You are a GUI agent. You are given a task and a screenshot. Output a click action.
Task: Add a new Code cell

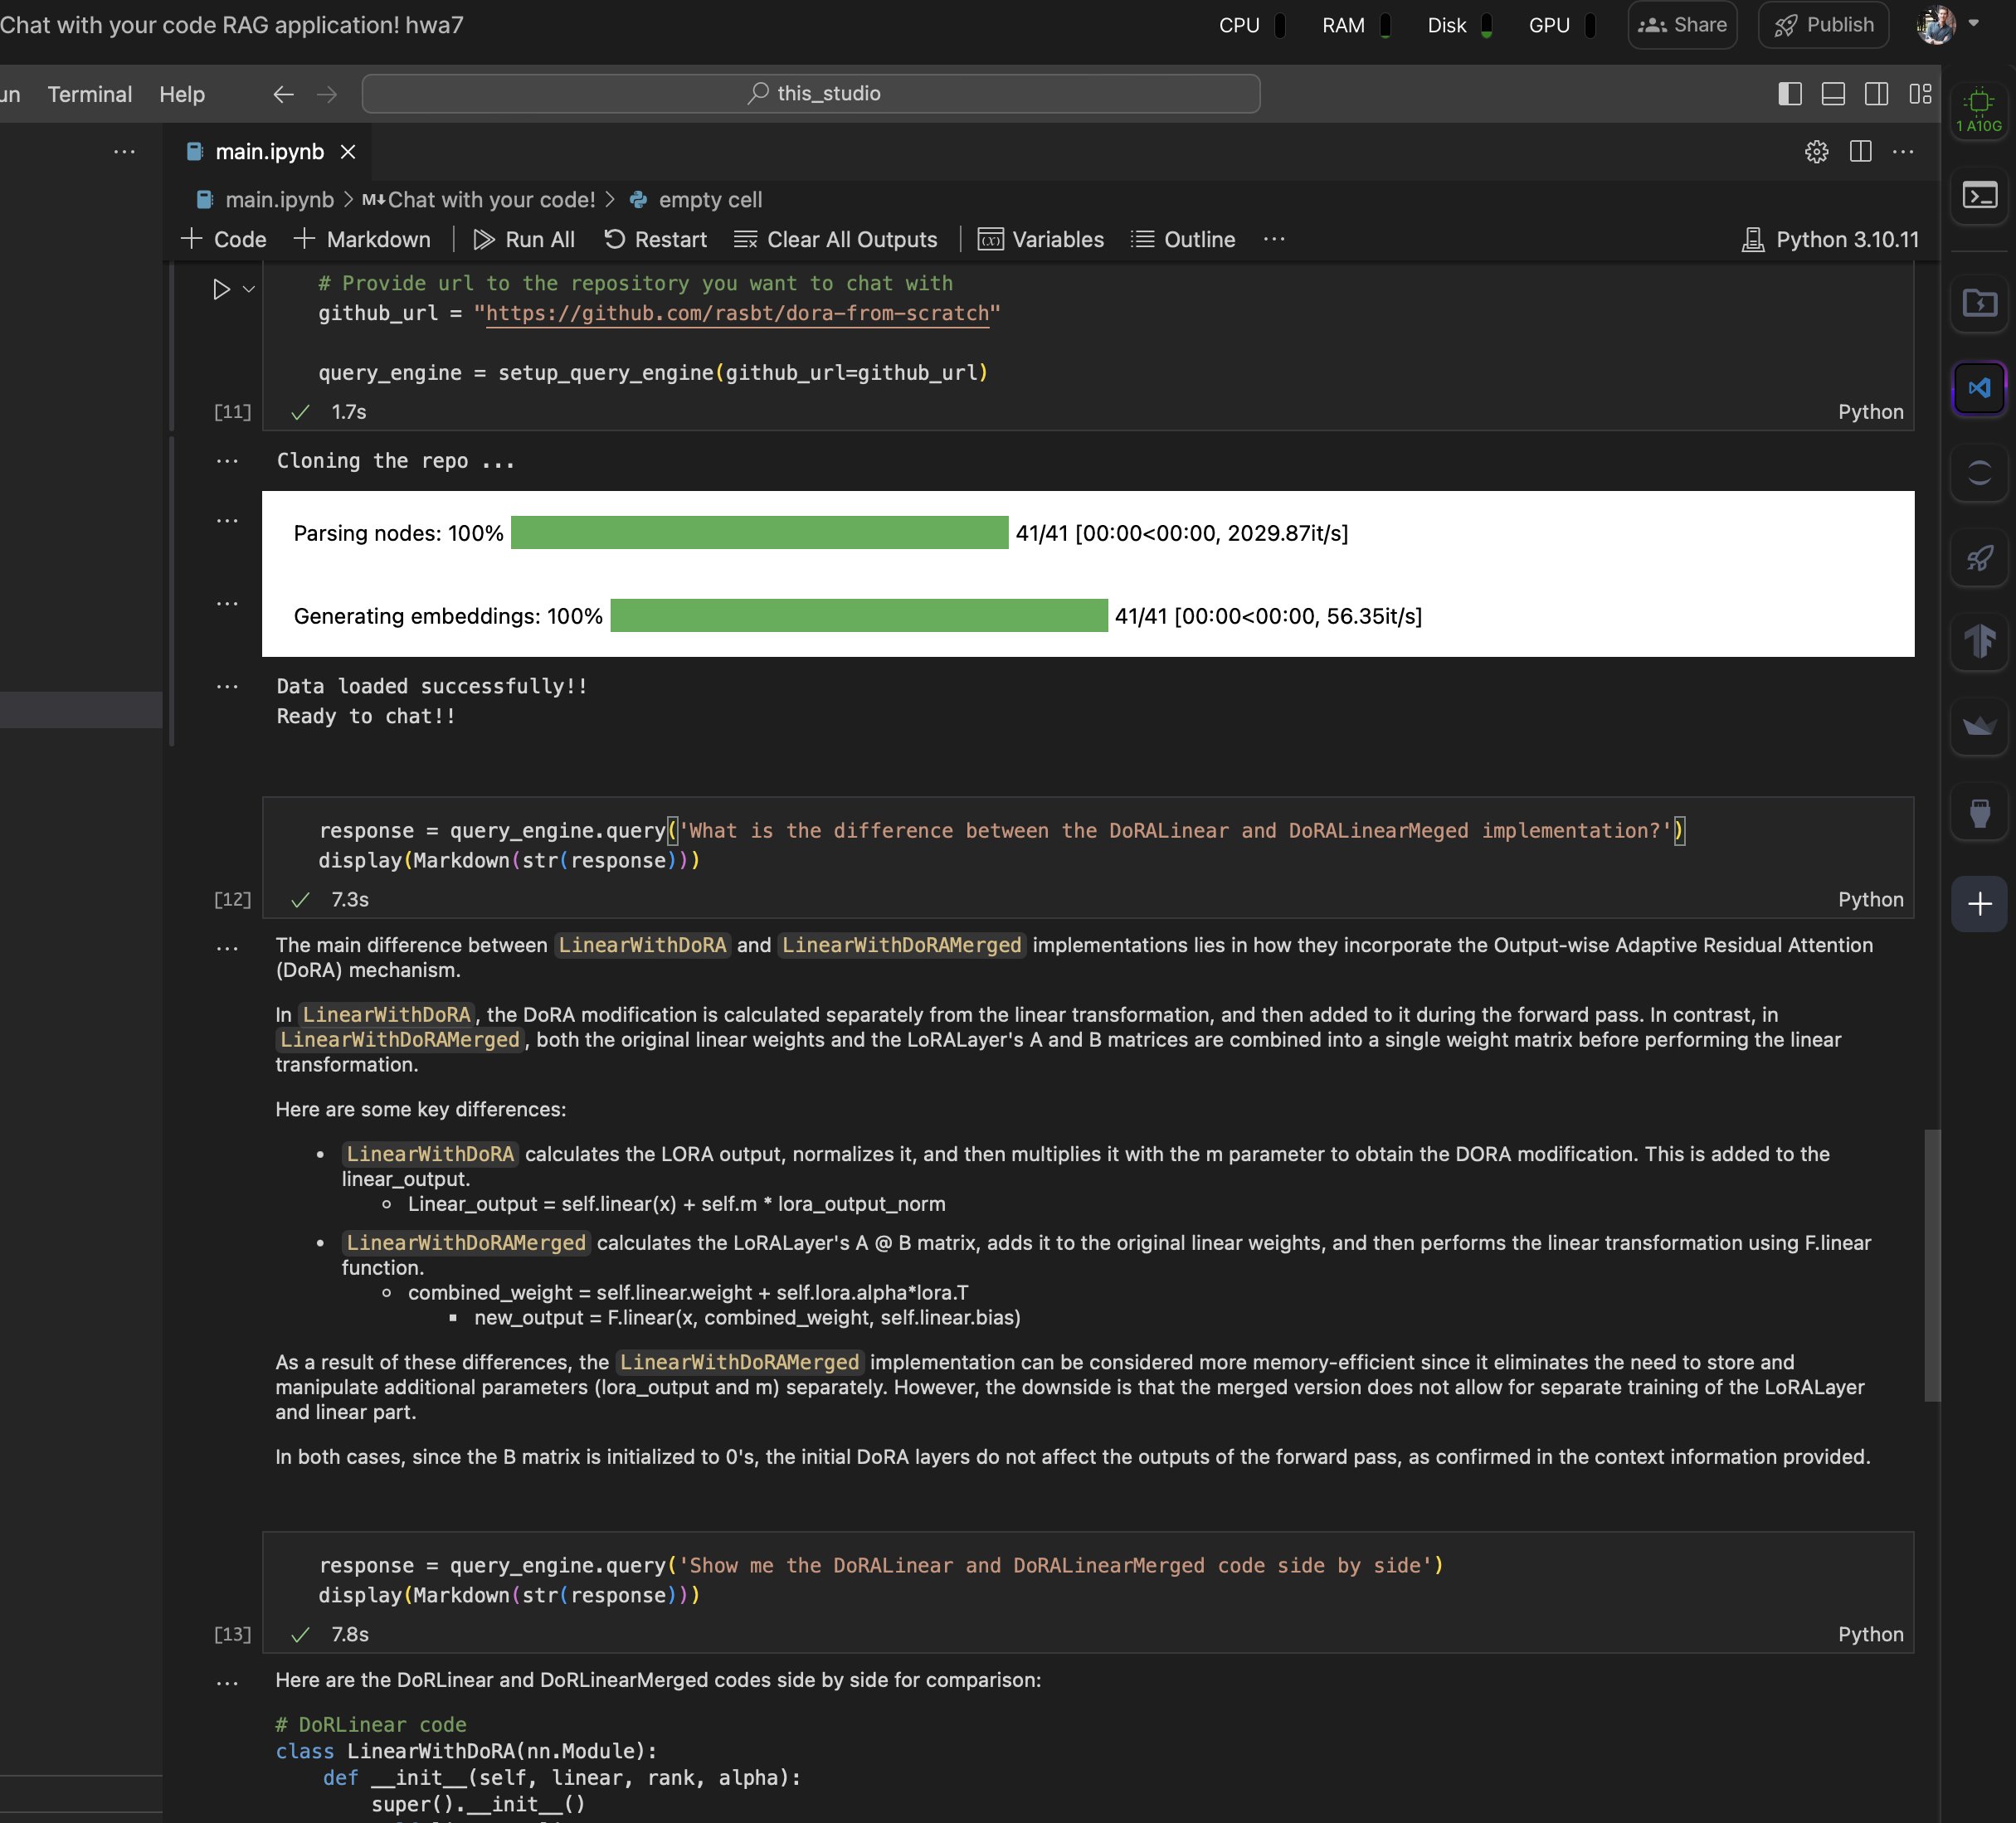click(223, 240)
